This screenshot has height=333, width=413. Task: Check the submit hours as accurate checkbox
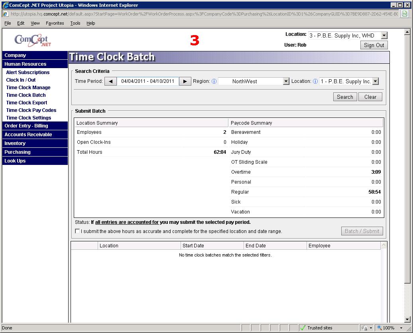77,231
